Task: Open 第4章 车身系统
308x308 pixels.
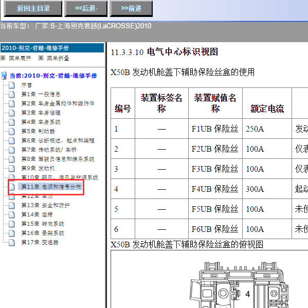Action: [x=41, y=122]
